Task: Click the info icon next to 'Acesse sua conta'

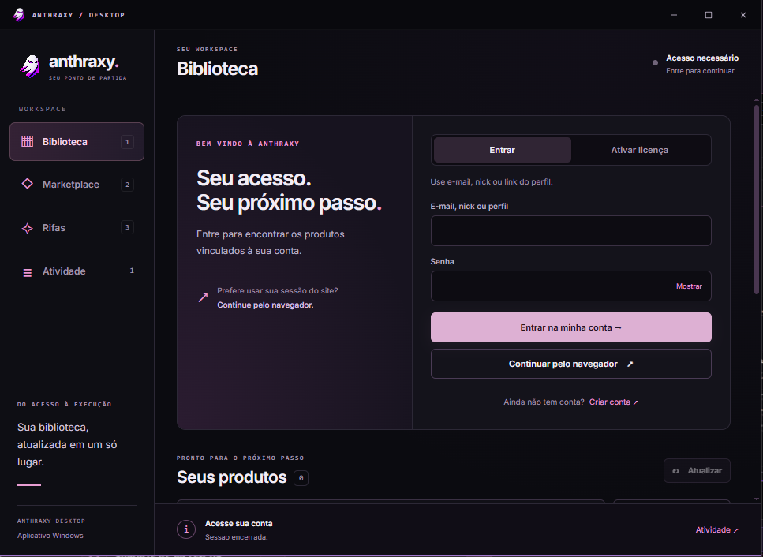Action: pyautogui.click(x=186, y=529)
